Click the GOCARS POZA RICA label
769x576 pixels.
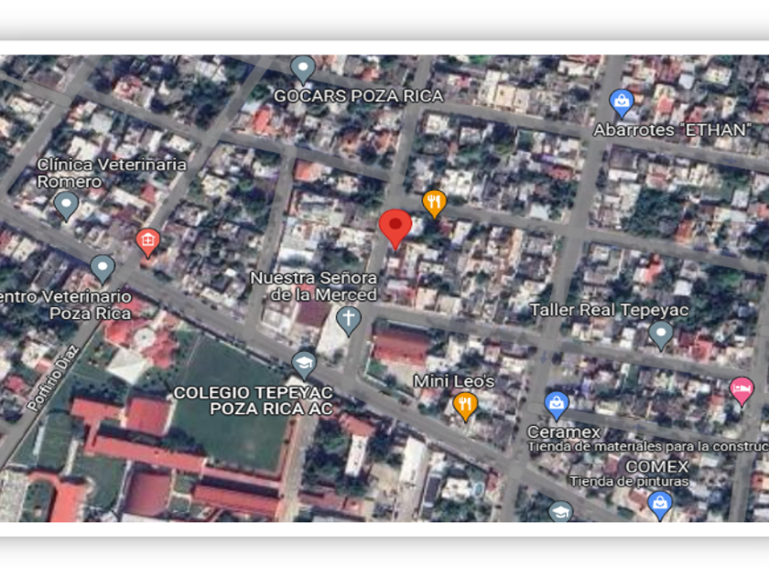pyautogui.click(x=359, y=96)
